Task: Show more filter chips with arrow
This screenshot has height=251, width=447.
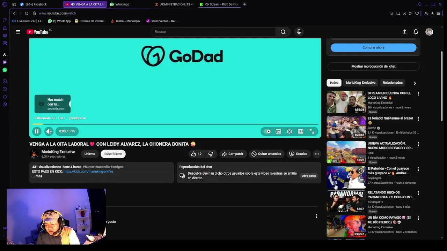Action: click(x=415, y=83)
